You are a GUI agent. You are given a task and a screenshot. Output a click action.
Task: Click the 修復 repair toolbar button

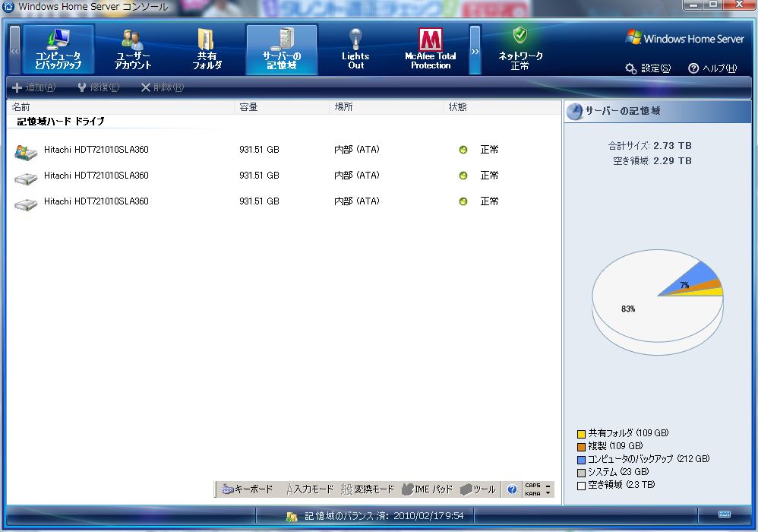pos(98,87)
